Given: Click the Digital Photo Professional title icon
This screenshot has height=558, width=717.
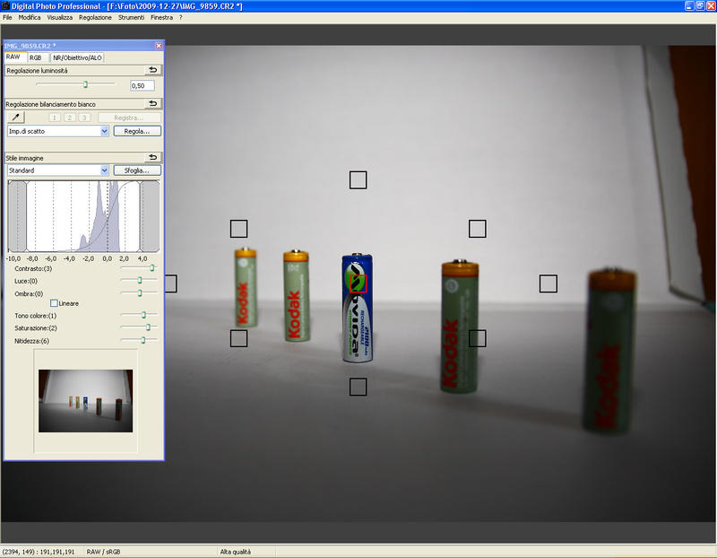Looking at the screenshot, I should (x=5, y=6).
